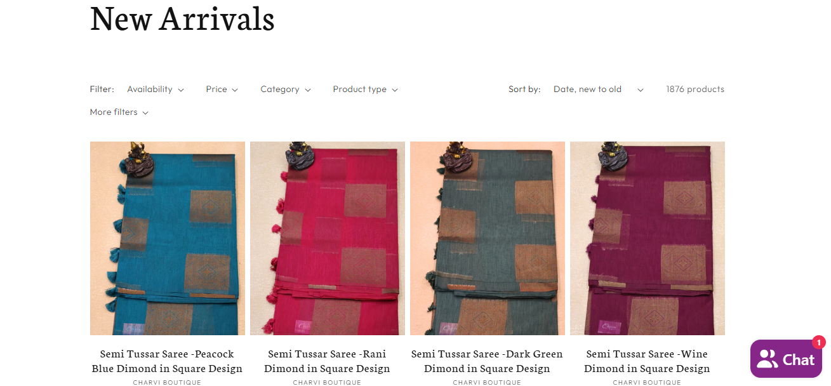Open Semi Tussar Saree Peacock Blue title link

click(x=167, y=361)
